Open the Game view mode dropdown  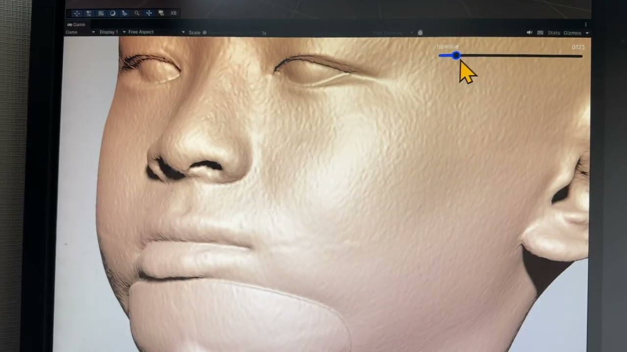[80, 32]
